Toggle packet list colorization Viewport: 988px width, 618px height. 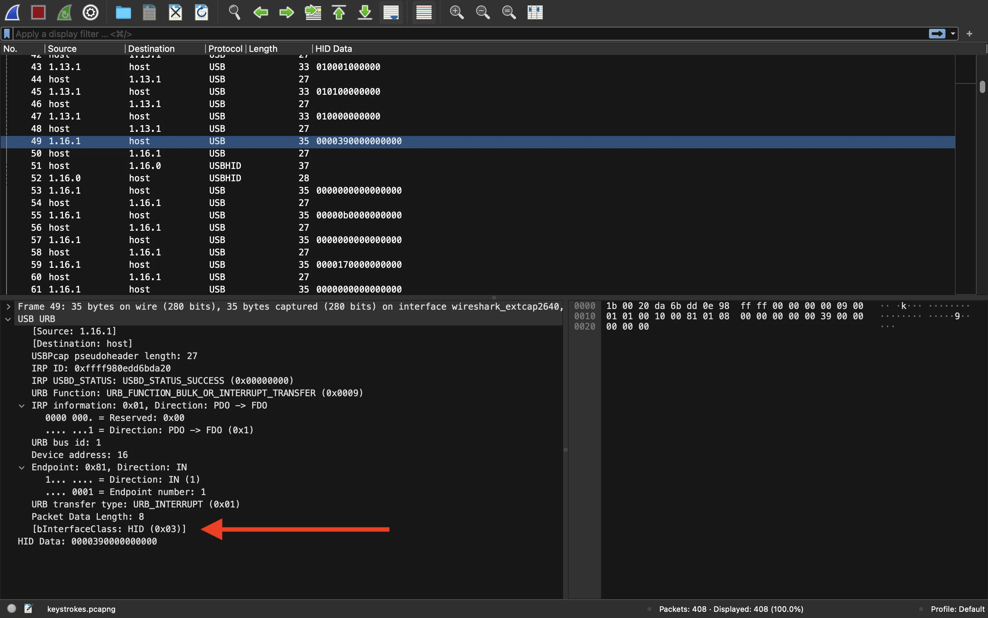[424, 12]
